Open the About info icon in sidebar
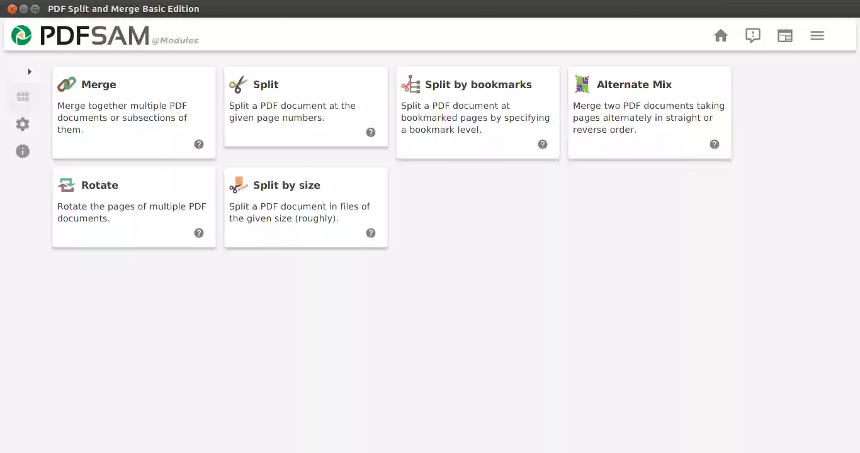Screen dimensions: 860x453 click(x=23, y=151)
